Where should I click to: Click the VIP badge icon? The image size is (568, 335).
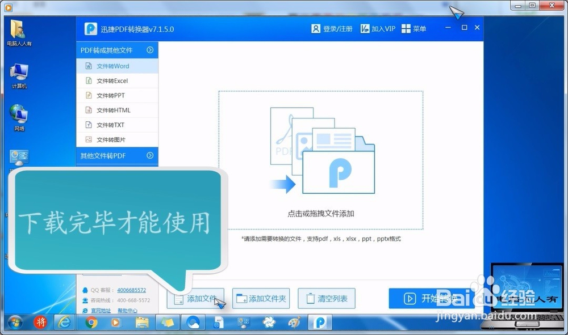[365, 29]
